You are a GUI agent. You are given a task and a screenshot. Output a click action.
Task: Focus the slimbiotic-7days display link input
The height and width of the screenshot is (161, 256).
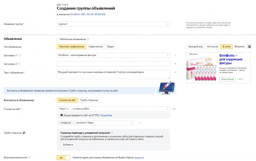104,123
